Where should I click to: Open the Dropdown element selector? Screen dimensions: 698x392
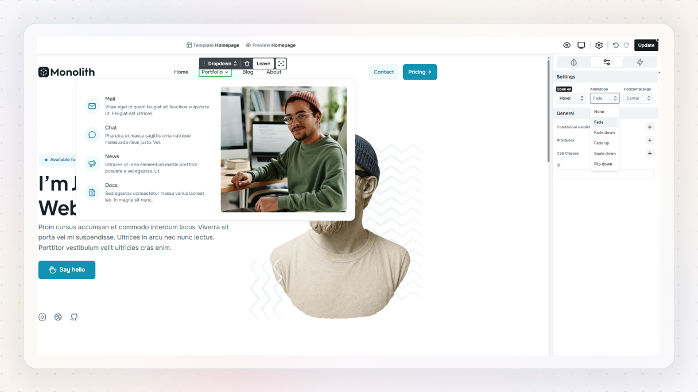pos(223,64)
